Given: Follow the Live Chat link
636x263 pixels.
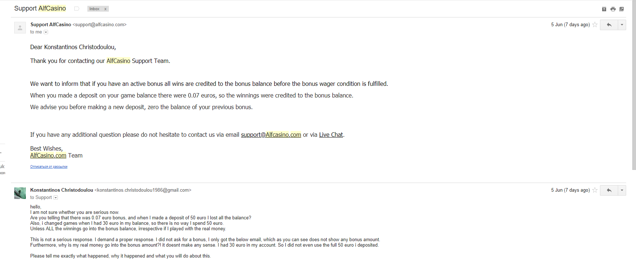Looking at the screenshot, I should coord(331,135).
